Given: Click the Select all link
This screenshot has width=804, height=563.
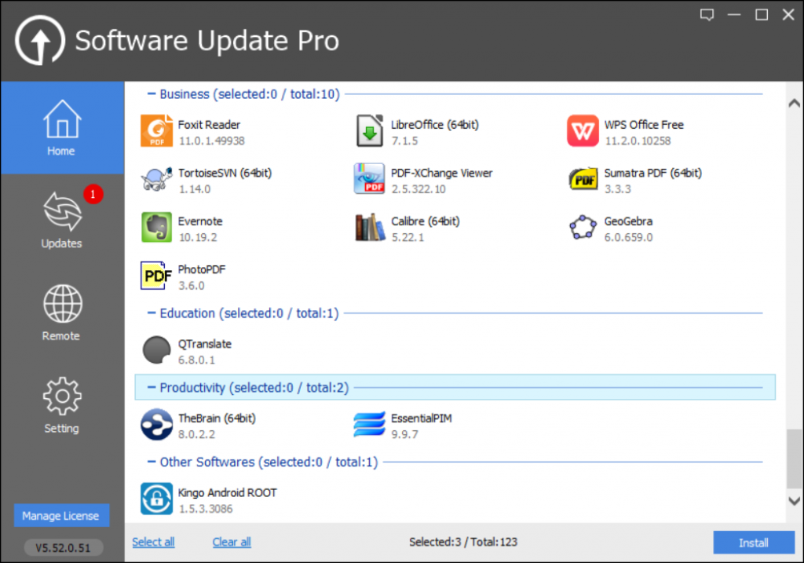Looking at the screenshot, I should click(153, 542).
